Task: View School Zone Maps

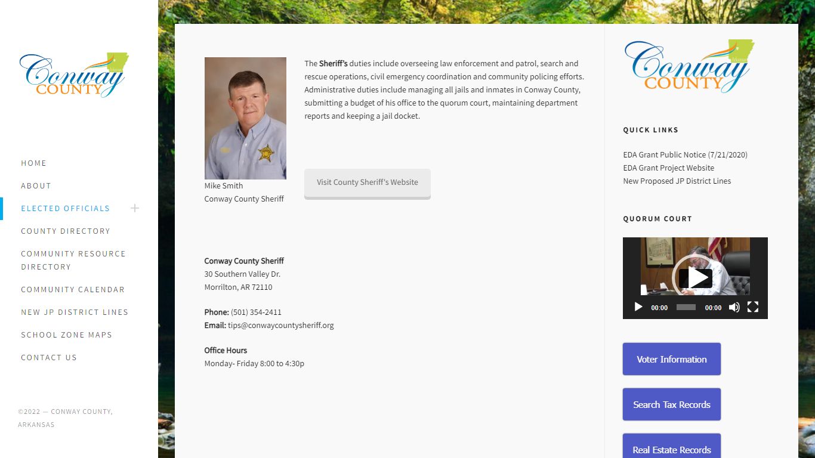Action: pyautogui.click(x=66, y=335)
